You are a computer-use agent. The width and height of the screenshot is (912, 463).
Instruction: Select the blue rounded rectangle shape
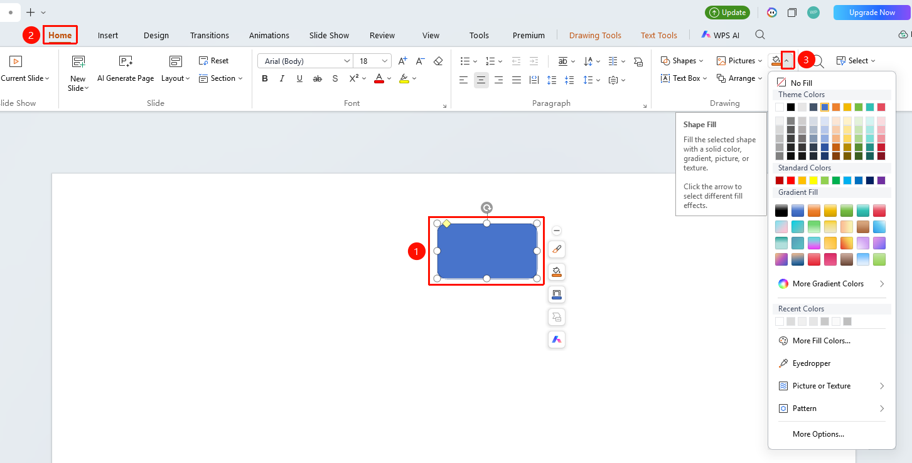tap(487, 251)
